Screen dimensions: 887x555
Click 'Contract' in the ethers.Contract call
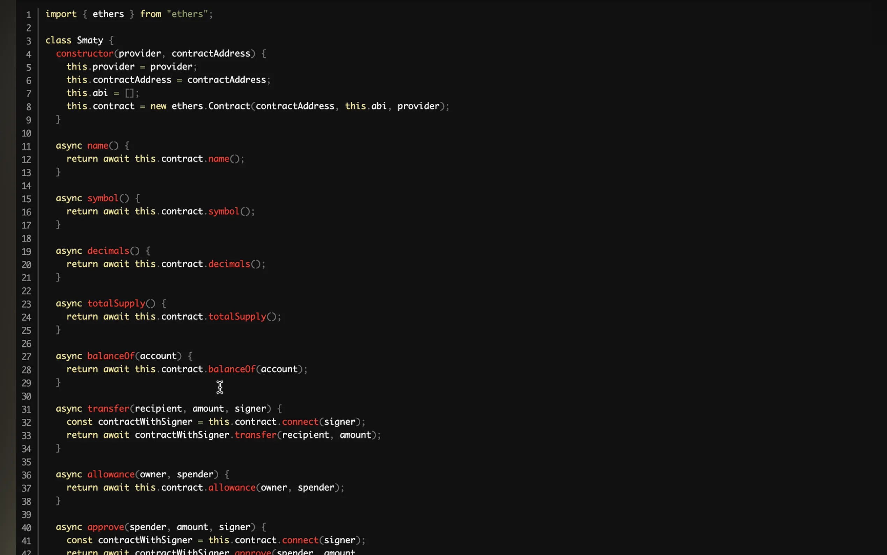229,107
